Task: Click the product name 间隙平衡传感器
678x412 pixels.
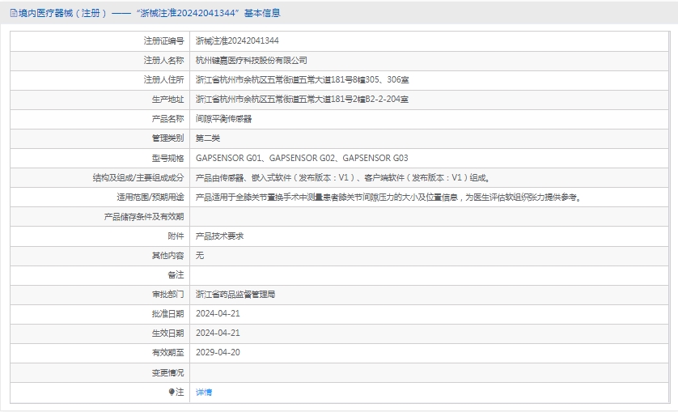Action: pyautogui.click(x=223, y=118)
